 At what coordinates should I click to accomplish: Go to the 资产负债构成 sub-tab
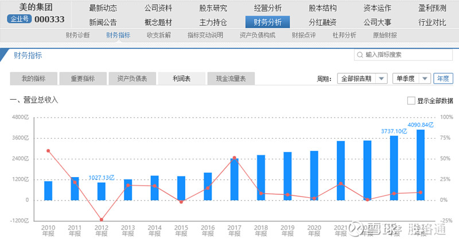257,36
